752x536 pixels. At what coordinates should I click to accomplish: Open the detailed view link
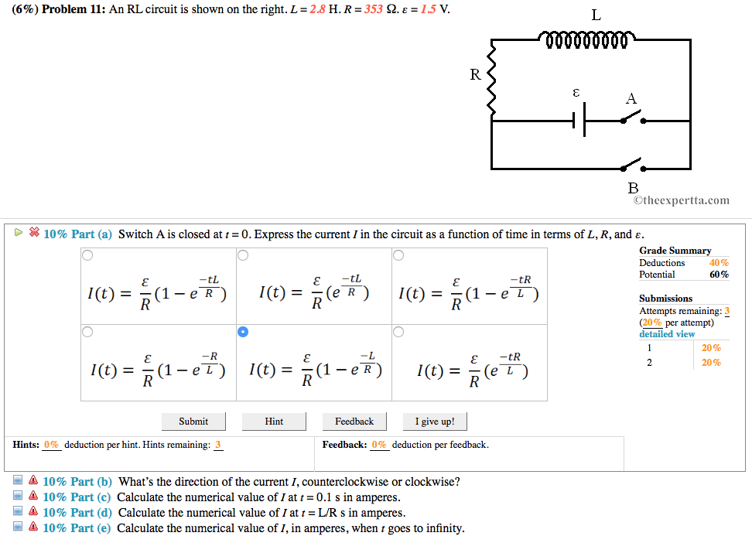click(667, 334)
